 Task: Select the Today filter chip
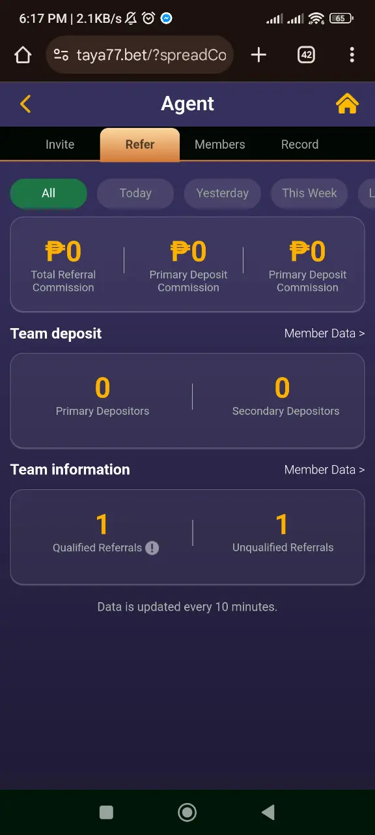135,194
